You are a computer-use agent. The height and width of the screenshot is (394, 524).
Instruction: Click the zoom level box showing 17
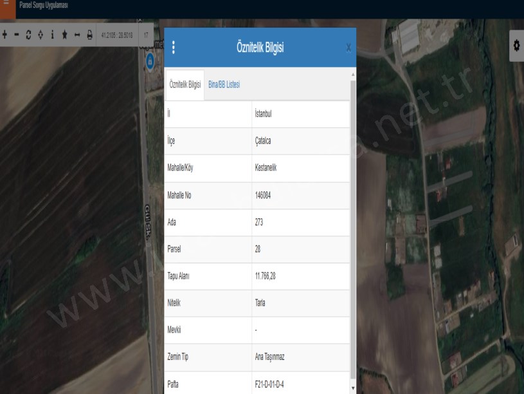point(145,35)
